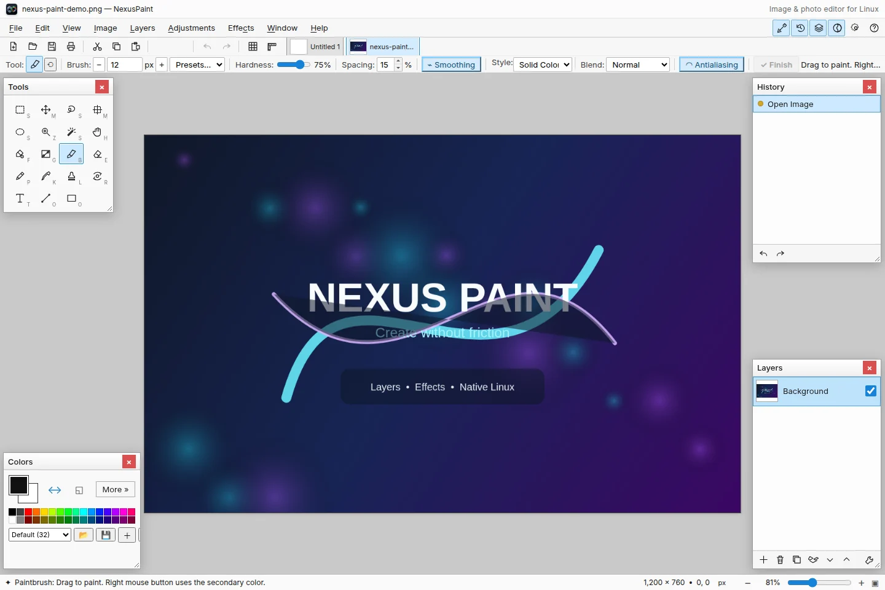Toggle the Smoothing option

click(452, 65)
